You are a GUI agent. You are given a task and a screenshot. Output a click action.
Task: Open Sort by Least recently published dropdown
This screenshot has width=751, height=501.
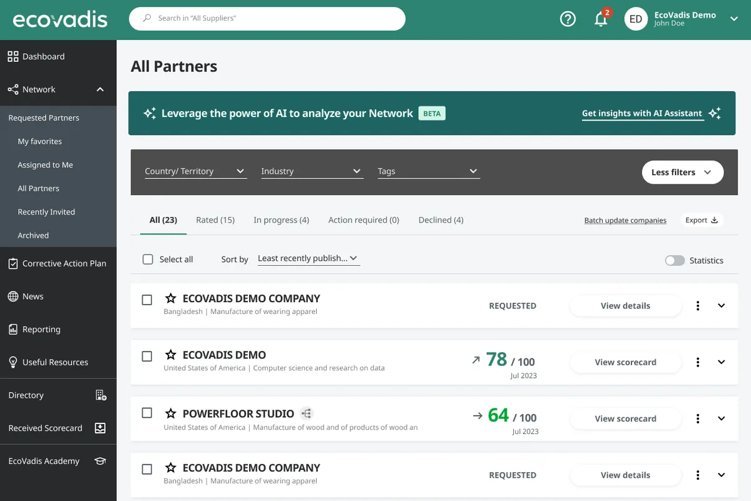point(309,258)
